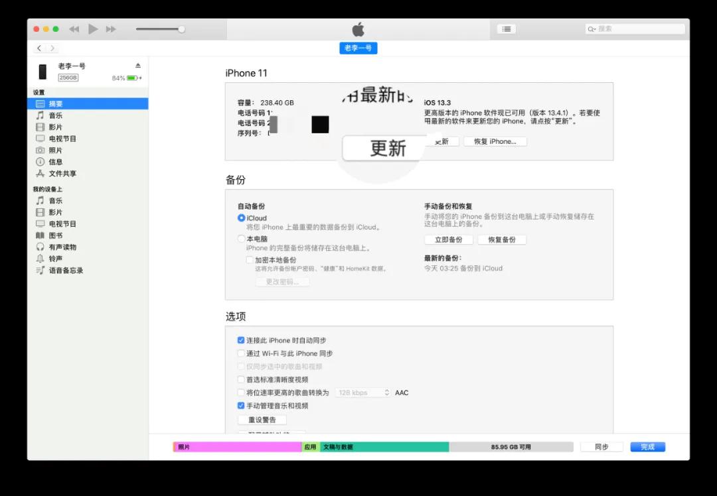Click the list view icon in the toolbar
The height and width of the screenshot is (496, 717).
[506, 29]
